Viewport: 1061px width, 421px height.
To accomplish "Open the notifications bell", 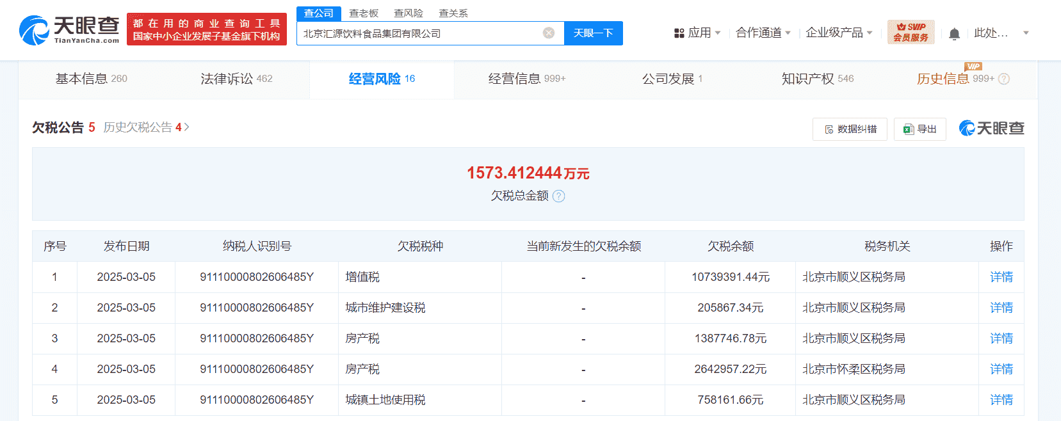I will click(x=954, y=34).
